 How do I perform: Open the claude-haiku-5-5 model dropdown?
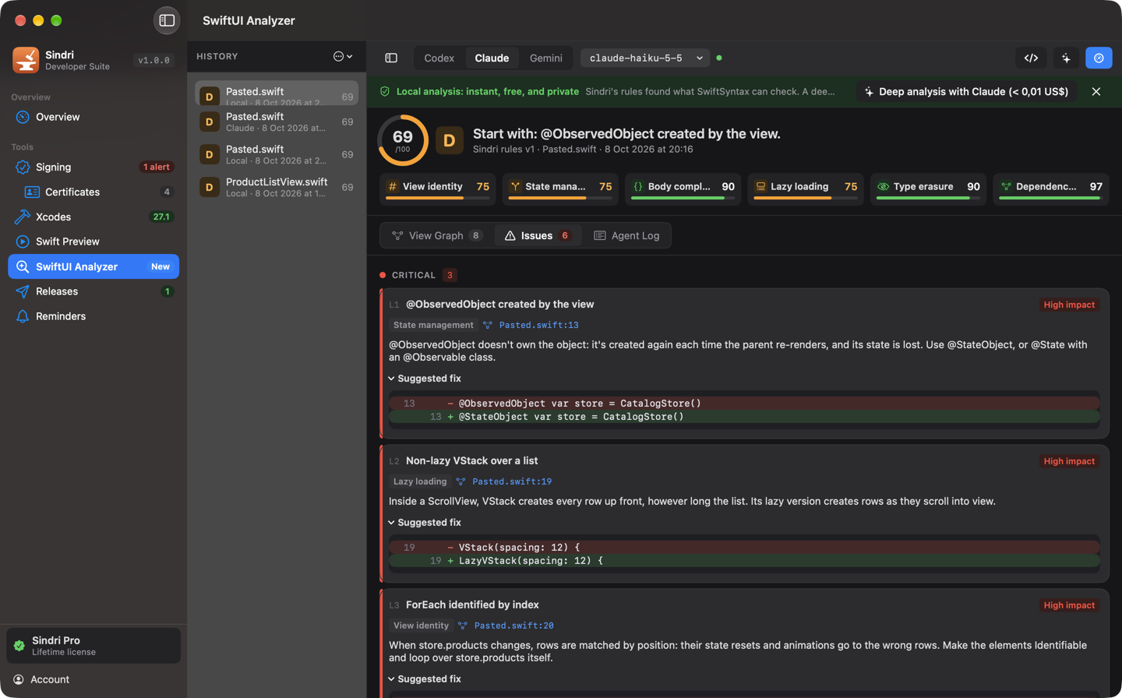point(645,58)
